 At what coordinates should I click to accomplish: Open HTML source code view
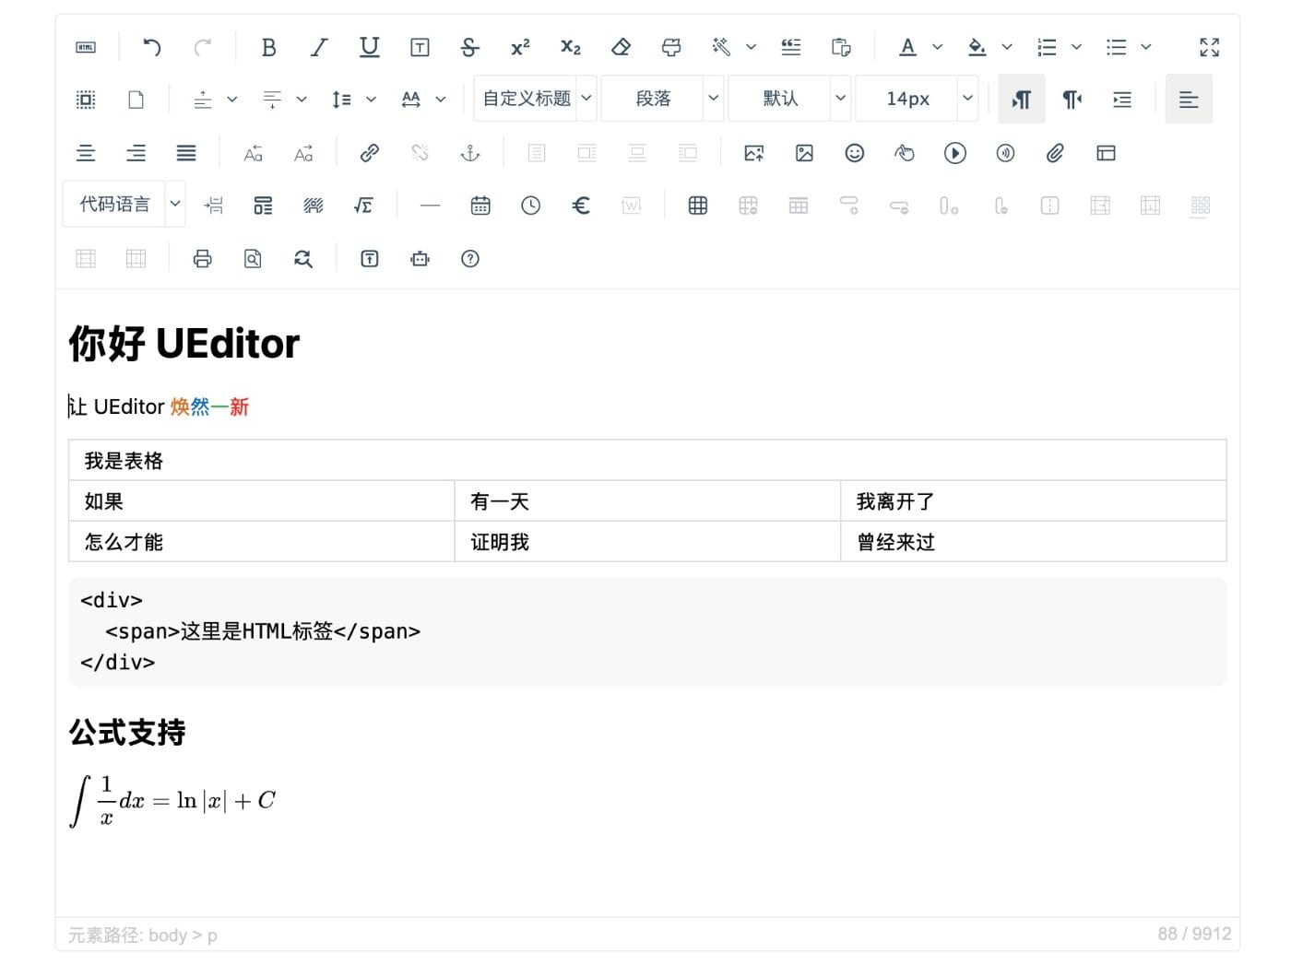click(86, 47)
